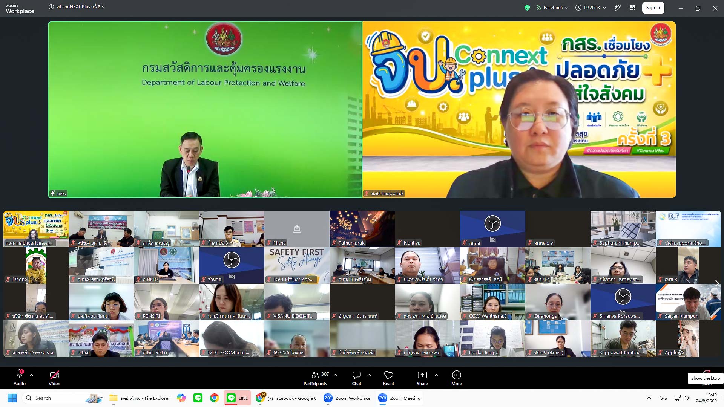The image size is (724, 407).
Task: Open the taskbar clock and date
Action: coord(706,398)
